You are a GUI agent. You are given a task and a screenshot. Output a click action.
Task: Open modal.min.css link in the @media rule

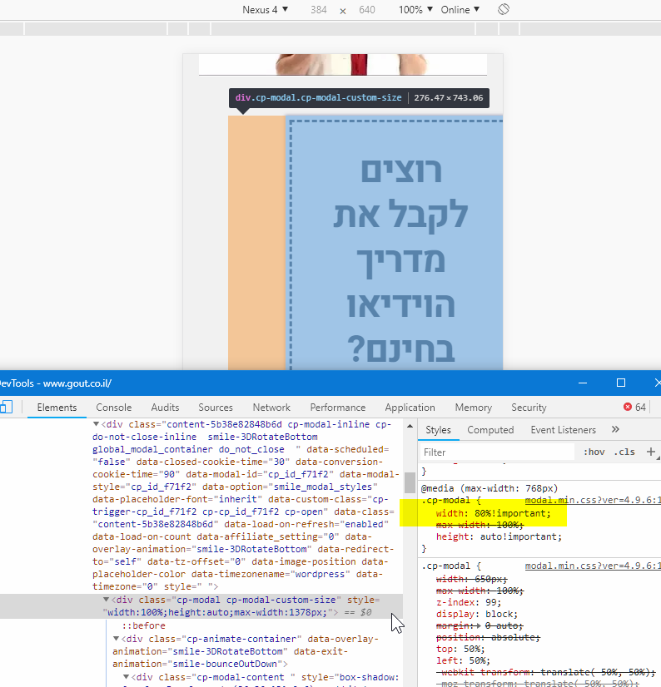click(592, 501)
